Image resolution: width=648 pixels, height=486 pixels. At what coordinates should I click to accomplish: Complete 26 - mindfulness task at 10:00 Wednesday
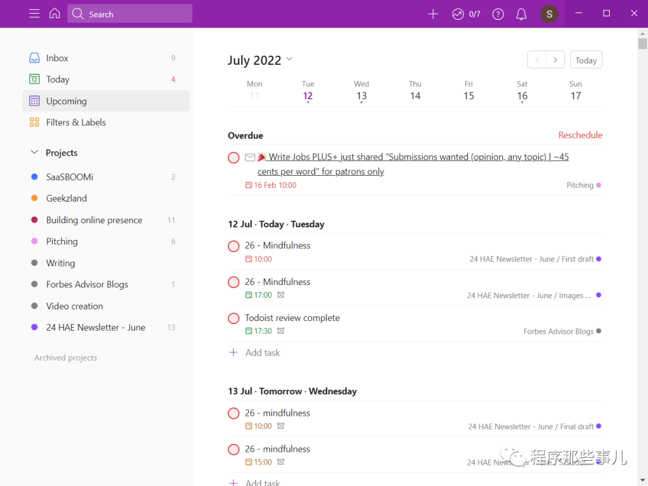(x=233, y=413)
